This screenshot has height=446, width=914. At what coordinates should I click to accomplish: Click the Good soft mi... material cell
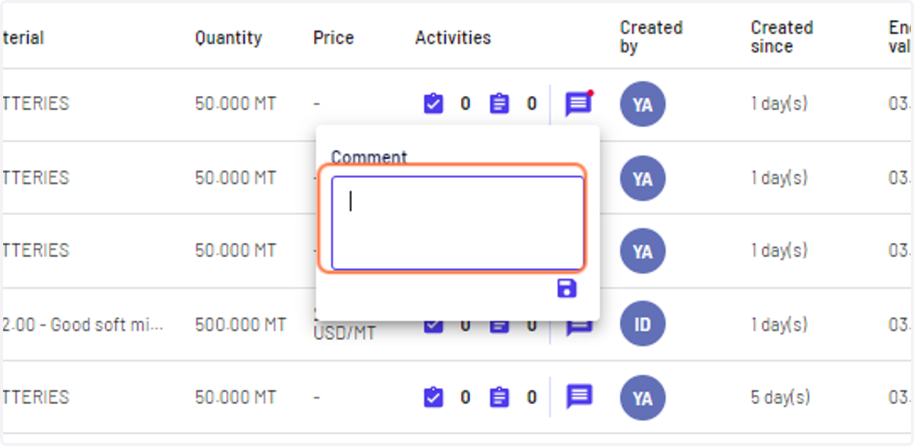[x=82, y=324]
